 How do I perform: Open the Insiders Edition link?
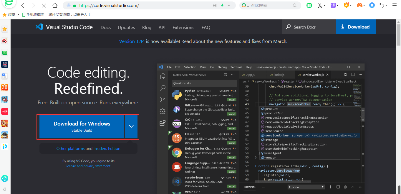point(107,148)
